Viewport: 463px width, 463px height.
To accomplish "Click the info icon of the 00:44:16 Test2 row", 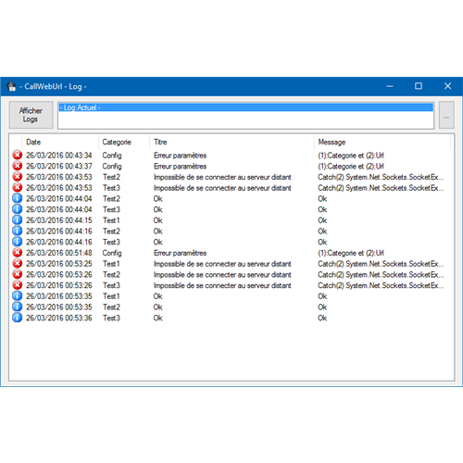I will click(18, 231).
